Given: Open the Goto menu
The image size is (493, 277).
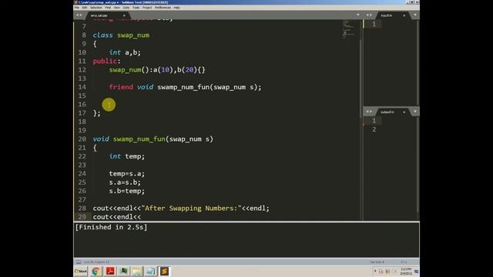Looking at the screenshot, I should (x=126, y=8).
